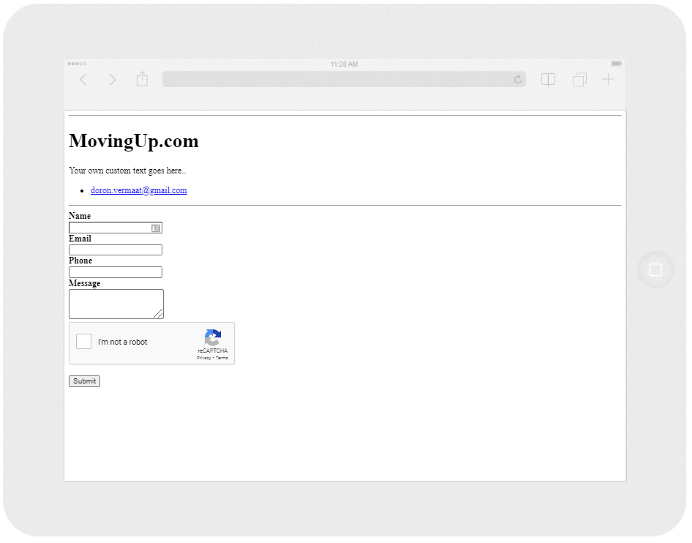Click inside the Name input field
Screen dimensions: 692x543
coord(110,228)
